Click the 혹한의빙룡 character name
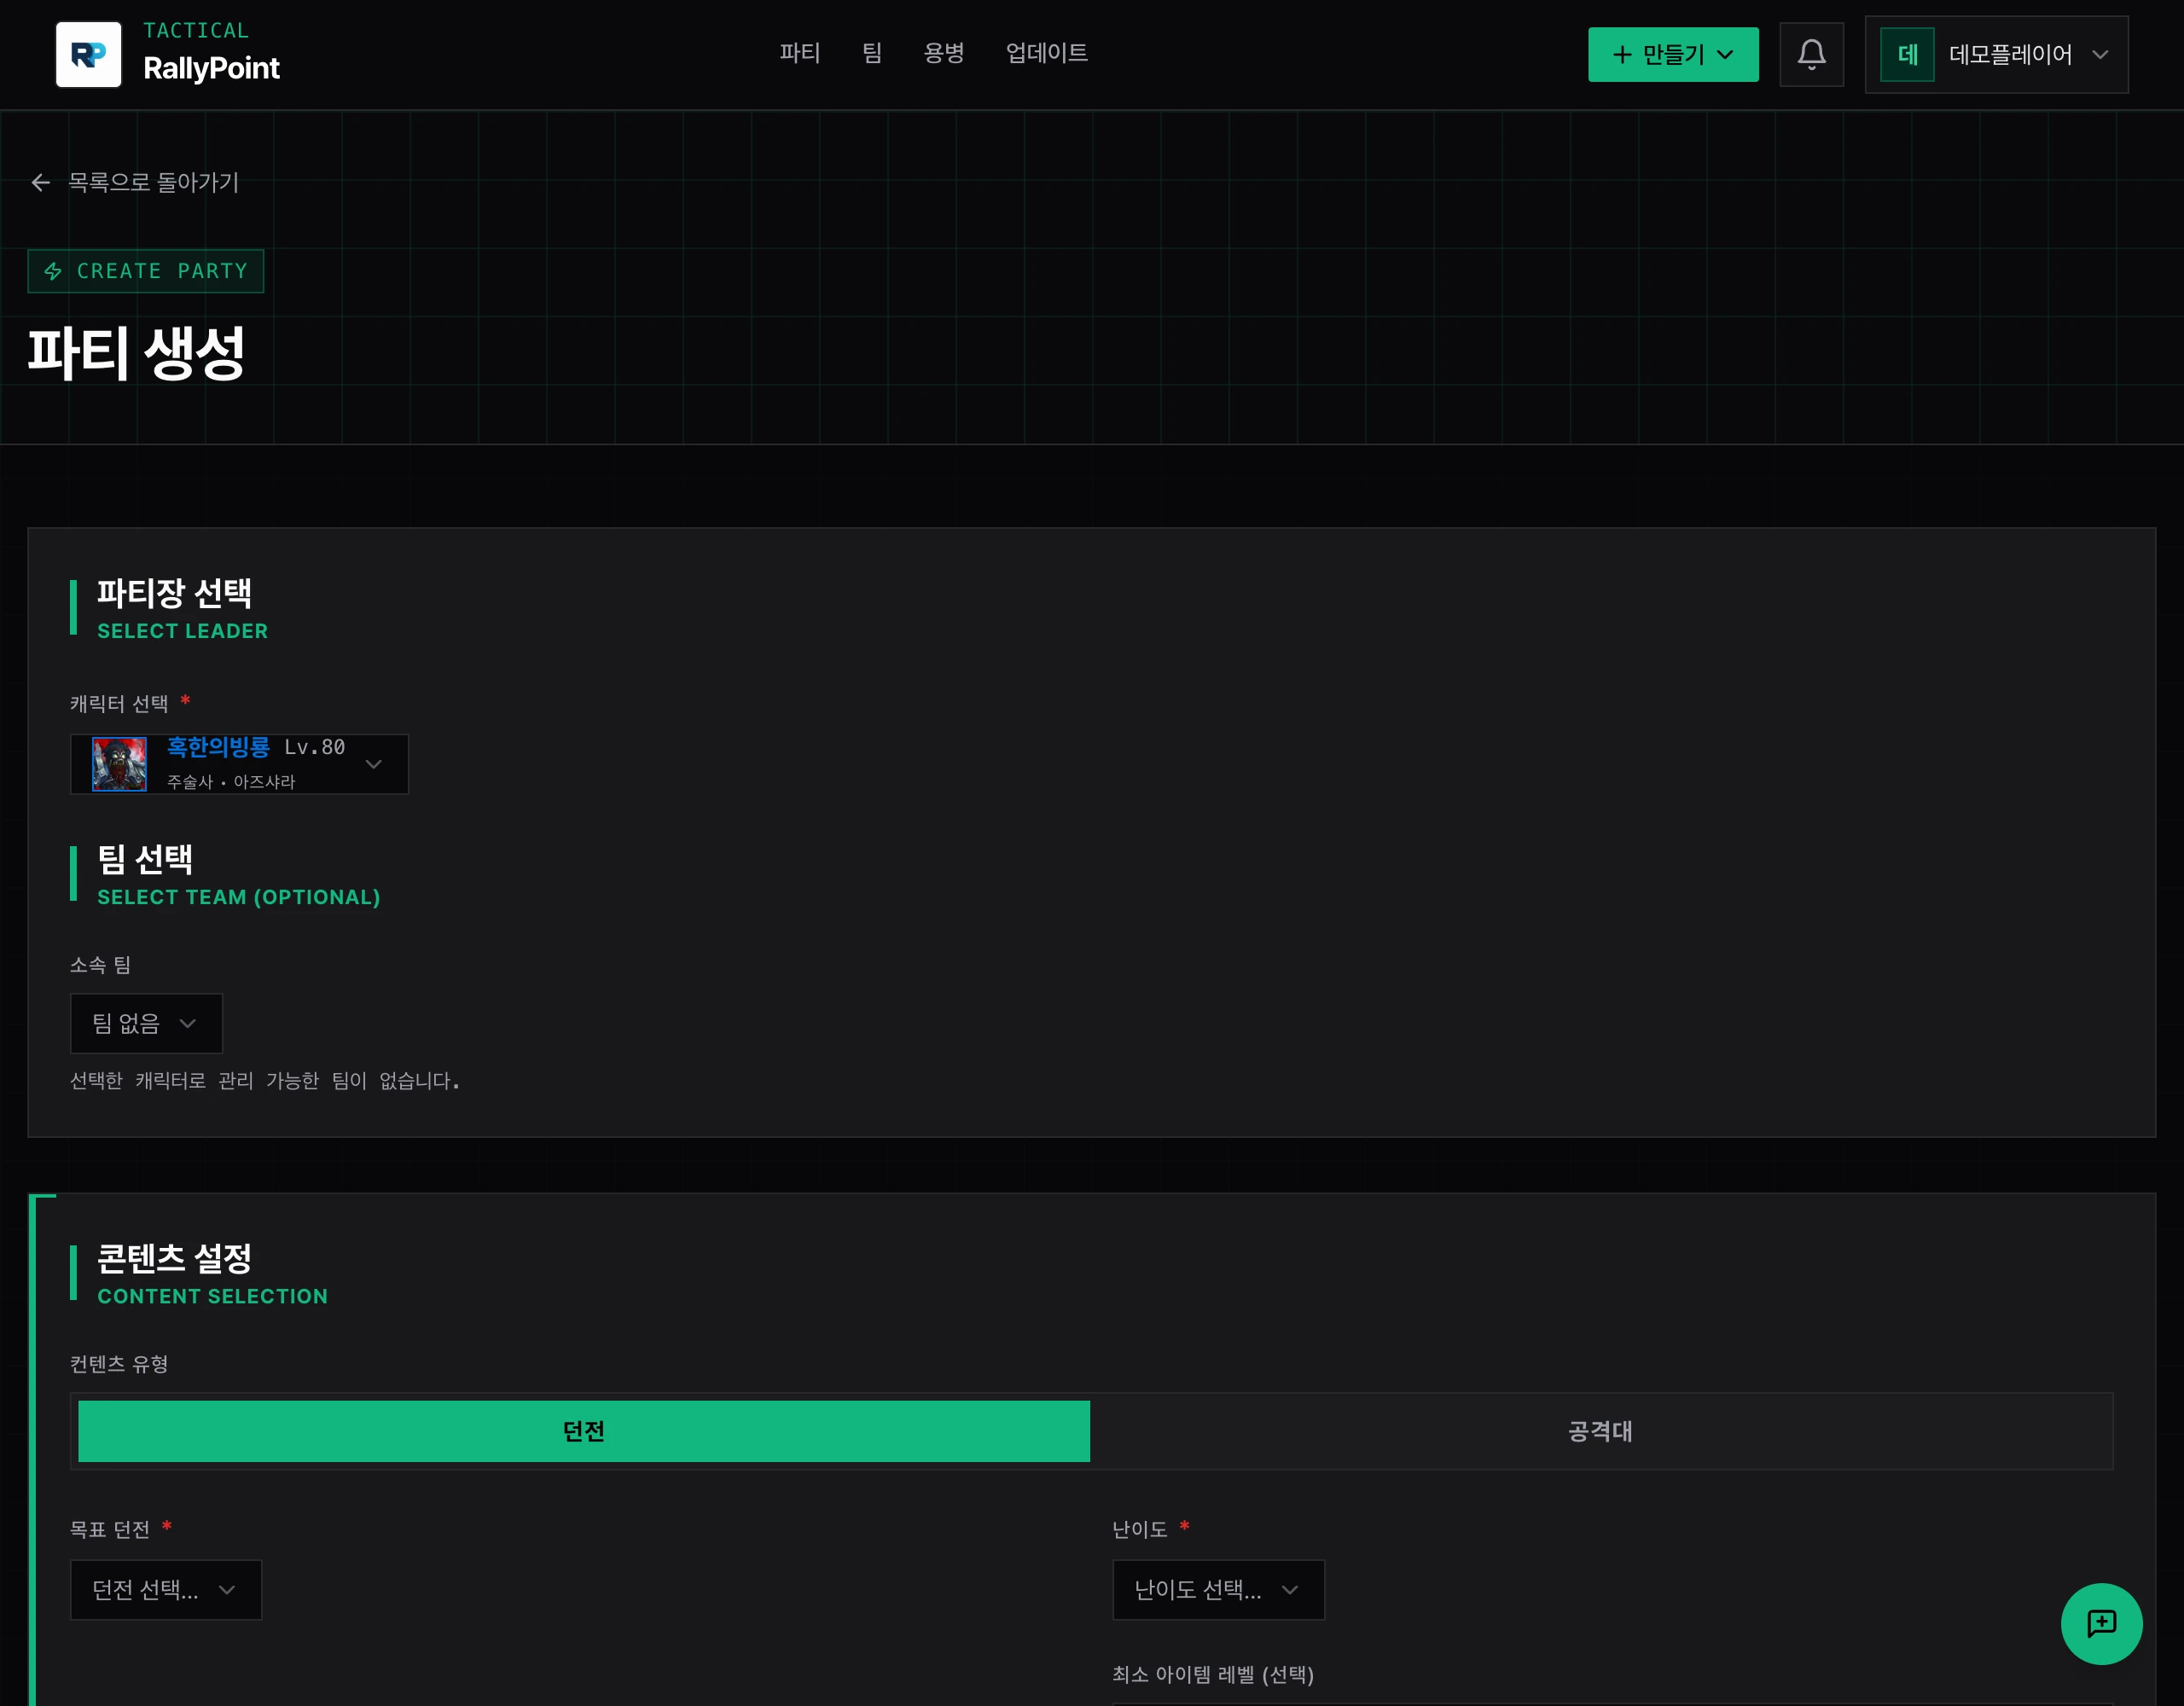Image resolution: width=2184 pixels, height=1706 pixels. point(218,747)
